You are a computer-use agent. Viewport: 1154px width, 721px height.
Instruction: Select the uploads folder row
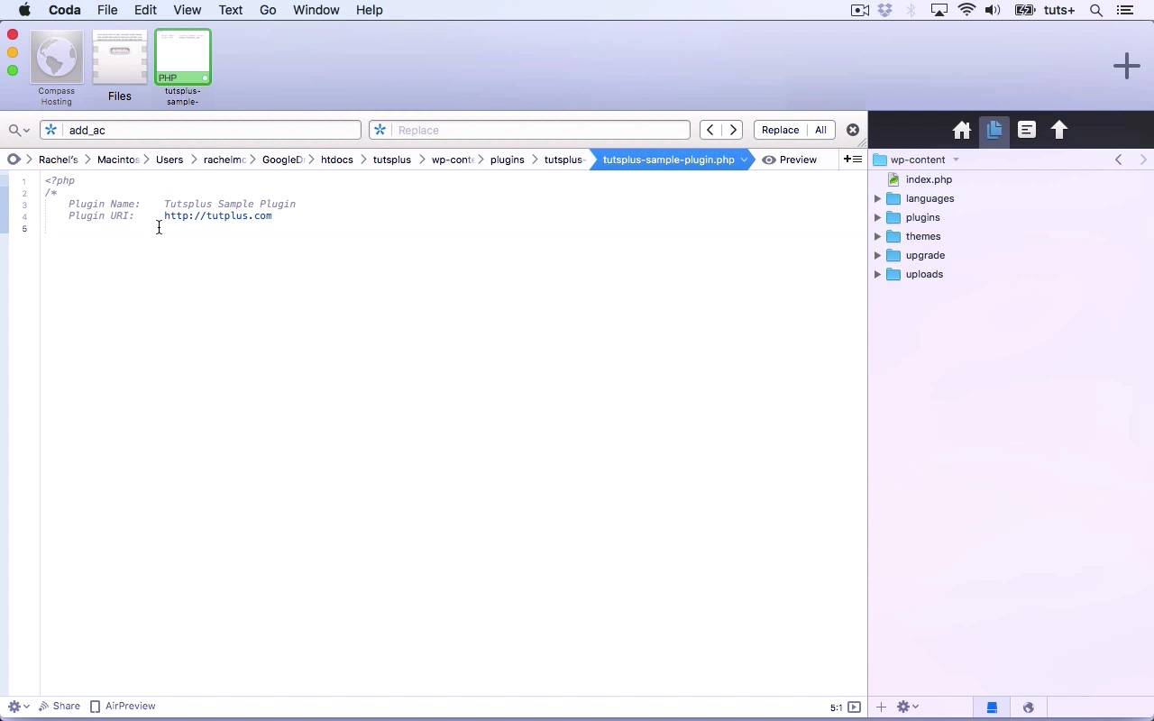coord(1011,274)
